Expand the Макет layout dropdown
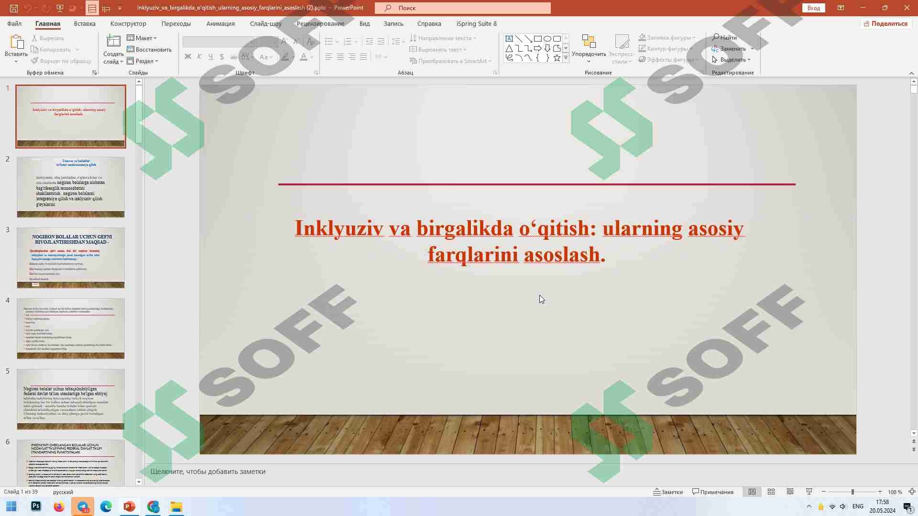Viewport: 918px width, 516px height. click(142, 38)
